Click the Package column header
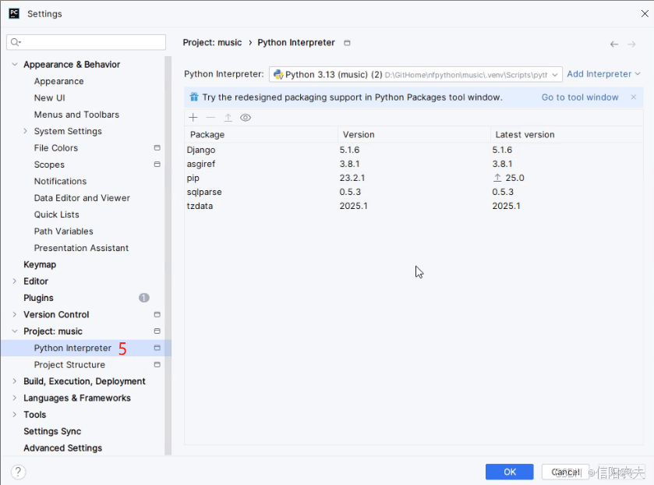 (261, 134)
